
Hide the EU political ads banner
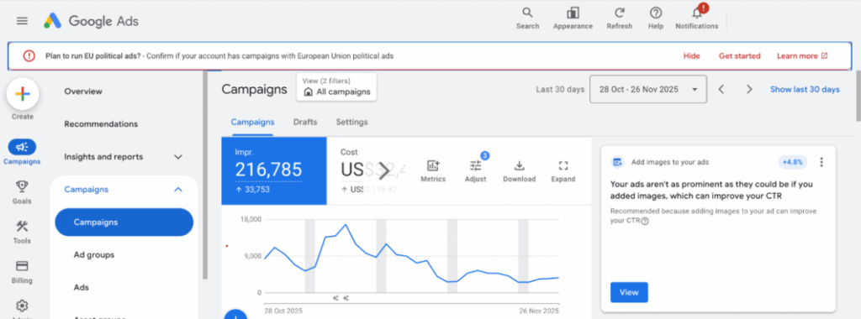[x=691, y=56]
